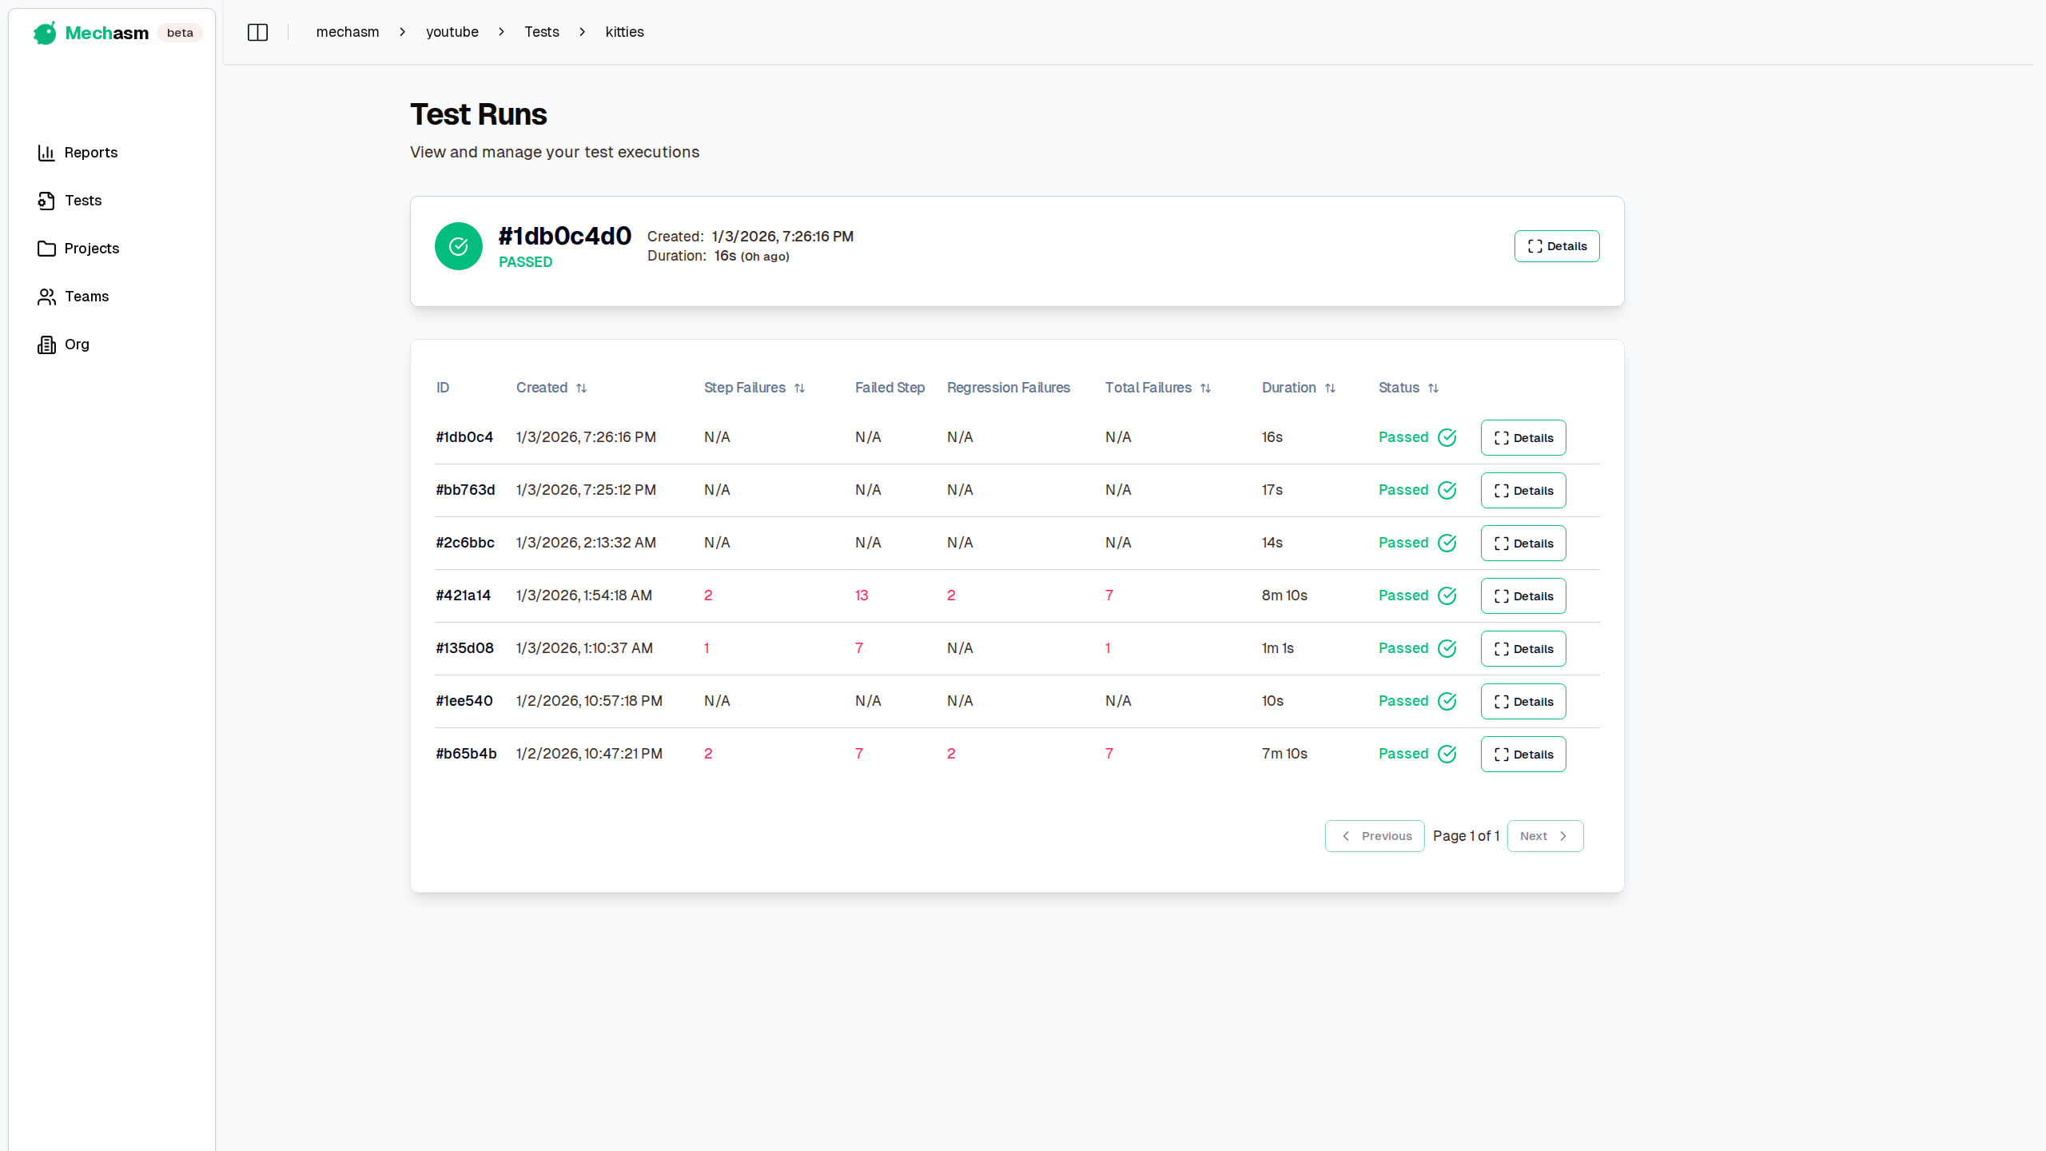Select run ID #135d08 row
The height and width of the screenshot is (1151, 2046).
click(x=464, y=648)
